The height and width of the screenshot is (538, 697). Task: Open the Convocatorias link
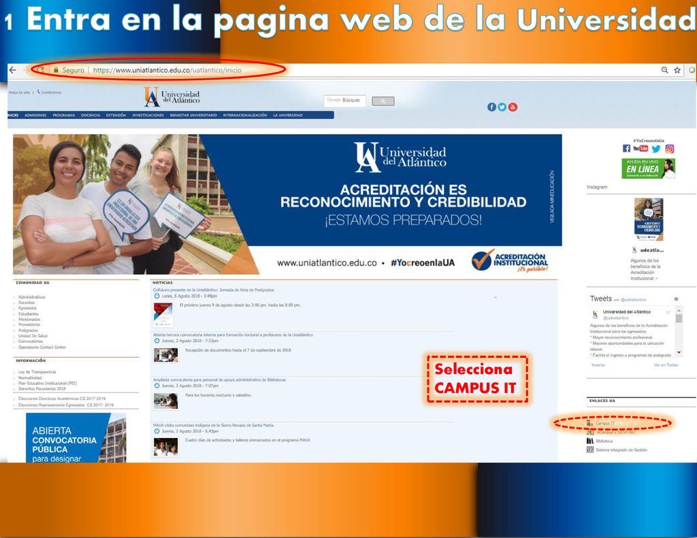click(x=31, y=341)
